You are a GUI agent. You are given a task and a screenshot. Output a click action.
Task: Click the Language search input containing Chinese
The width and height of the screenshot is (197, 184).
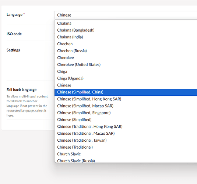[x=126, y=15]
